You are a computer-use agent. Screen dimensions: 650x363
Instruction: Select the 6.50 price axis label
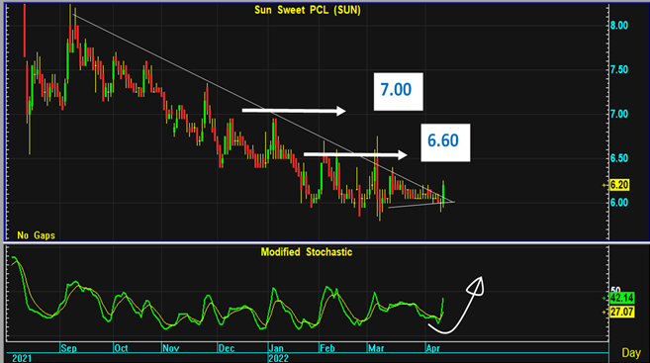click(x=619, y=158)
